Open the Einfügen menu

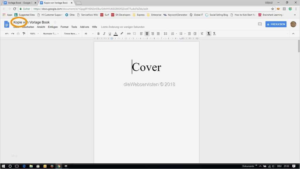click(53, 27)
